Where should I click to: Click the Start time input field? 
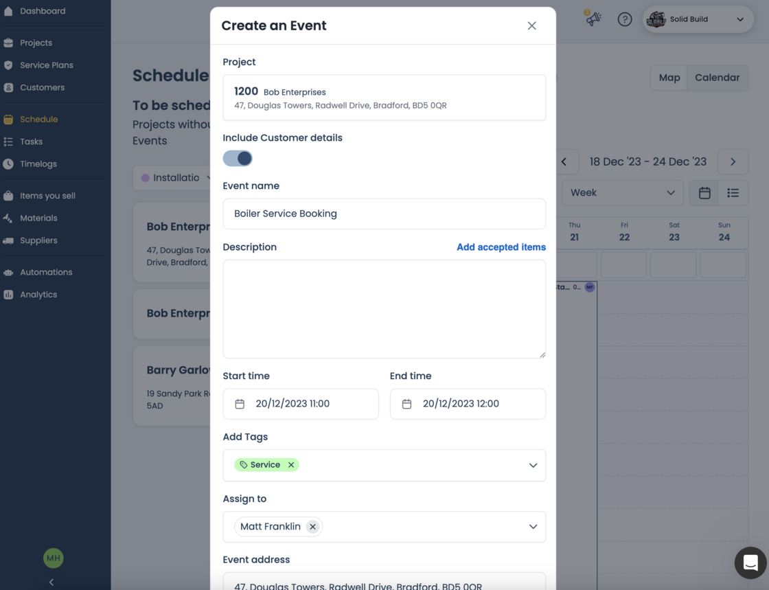[x=301, y=404]
